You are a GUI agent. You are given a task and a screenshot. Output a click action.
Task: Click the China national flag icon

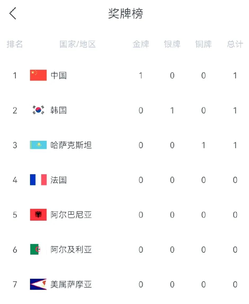pos(38,75)
